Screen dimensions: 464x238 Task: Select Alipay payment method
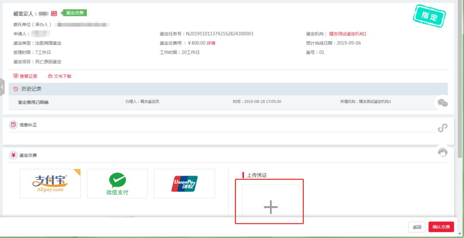(x=50, y=184)
